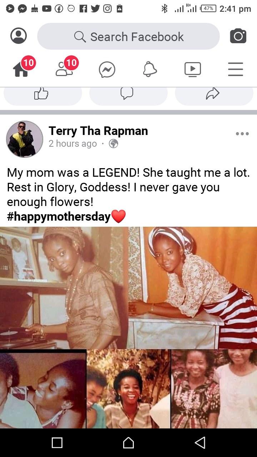Open post options three-dot menu
The width and height of the screenshot is (257, 457).
coord(242,134)
